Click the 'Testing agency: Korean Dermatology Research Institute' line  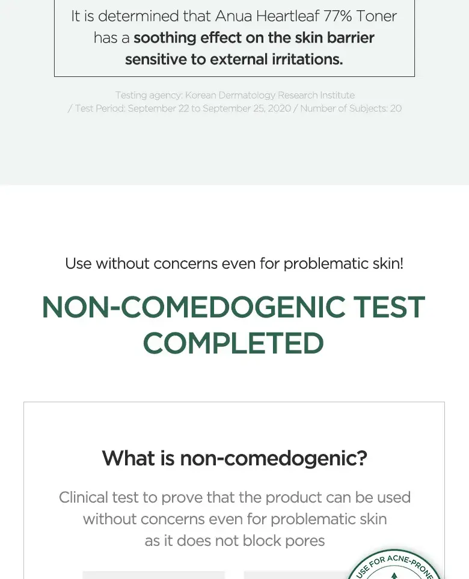[x=234, y=95]
